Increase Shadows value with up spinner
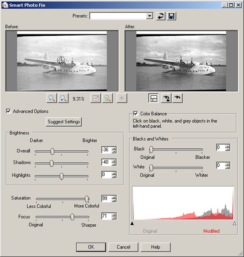 (x=114, y=161)
